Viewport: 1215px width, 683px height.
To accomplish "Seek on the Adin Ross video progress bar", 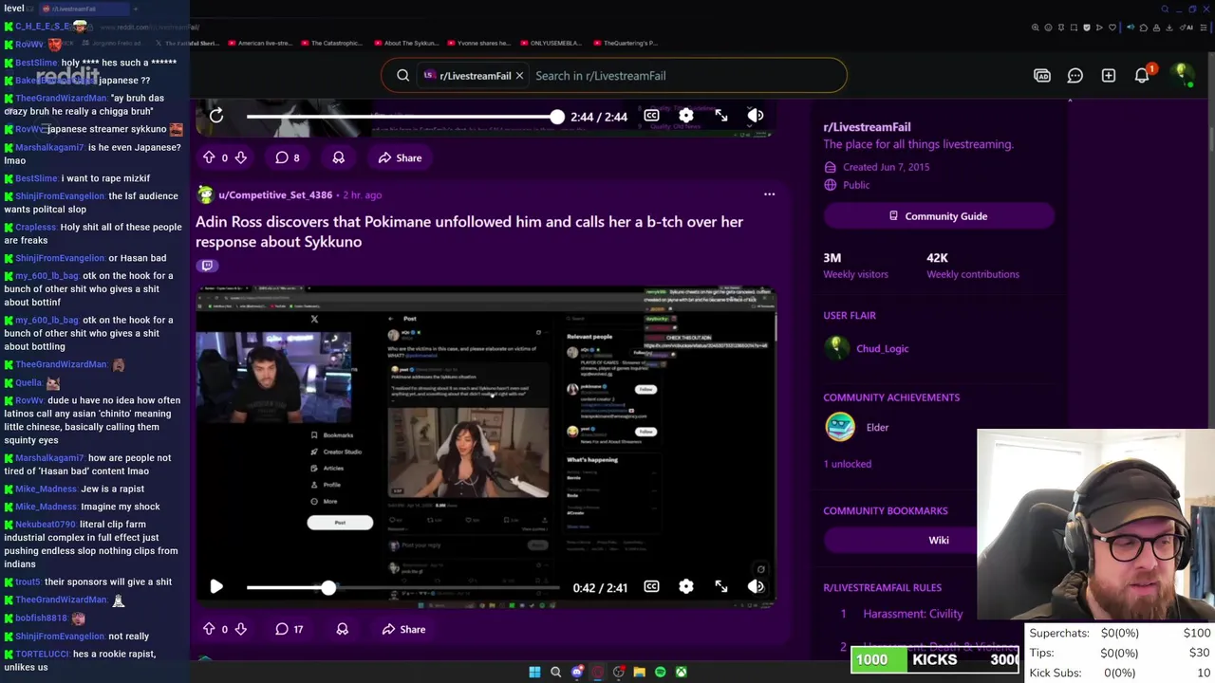I will pyautogui.click(x=402, y=587).
